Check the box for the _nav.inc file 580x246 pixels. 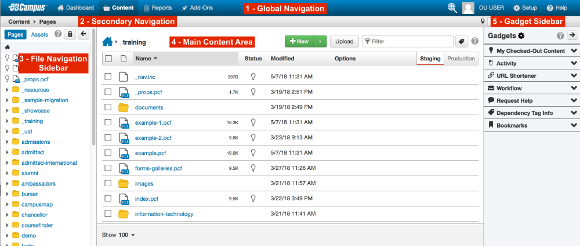(x=108, y=77)
